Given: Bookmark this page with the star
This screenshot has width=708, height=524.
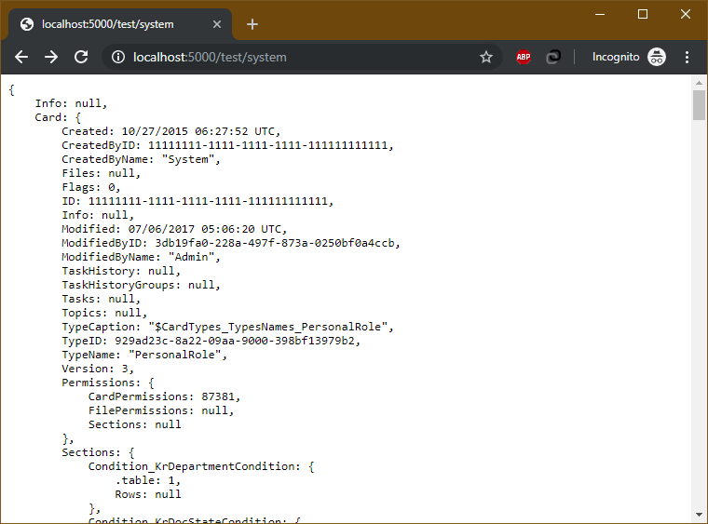Looking at the screenshot, I should [485, 57].
